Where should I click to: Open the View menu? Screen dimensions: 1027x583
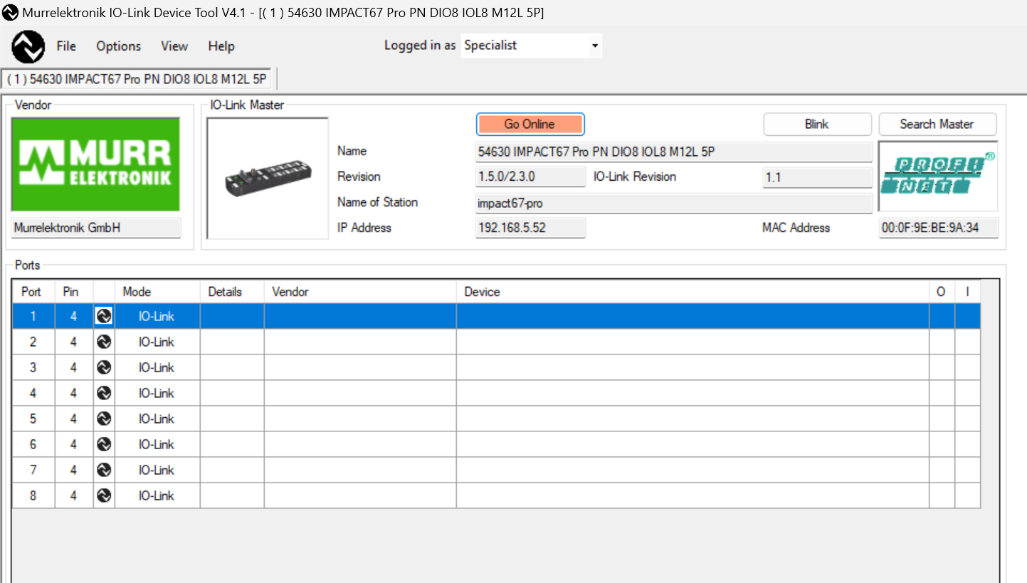click(x=174, y=46)
